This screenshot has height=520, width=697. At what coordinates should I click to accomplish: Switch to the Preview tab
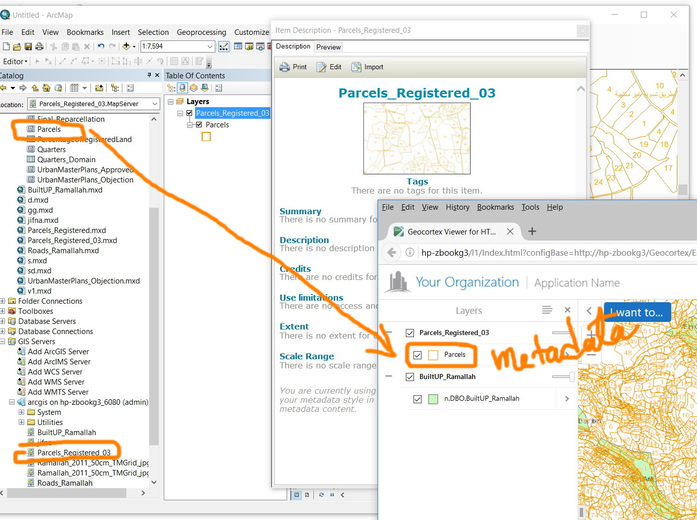(x=329, y=47)
